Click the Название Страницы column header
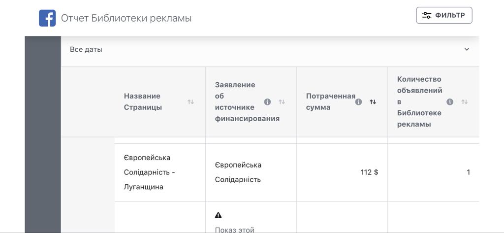 pyautogui.click(x=142, y=101)
